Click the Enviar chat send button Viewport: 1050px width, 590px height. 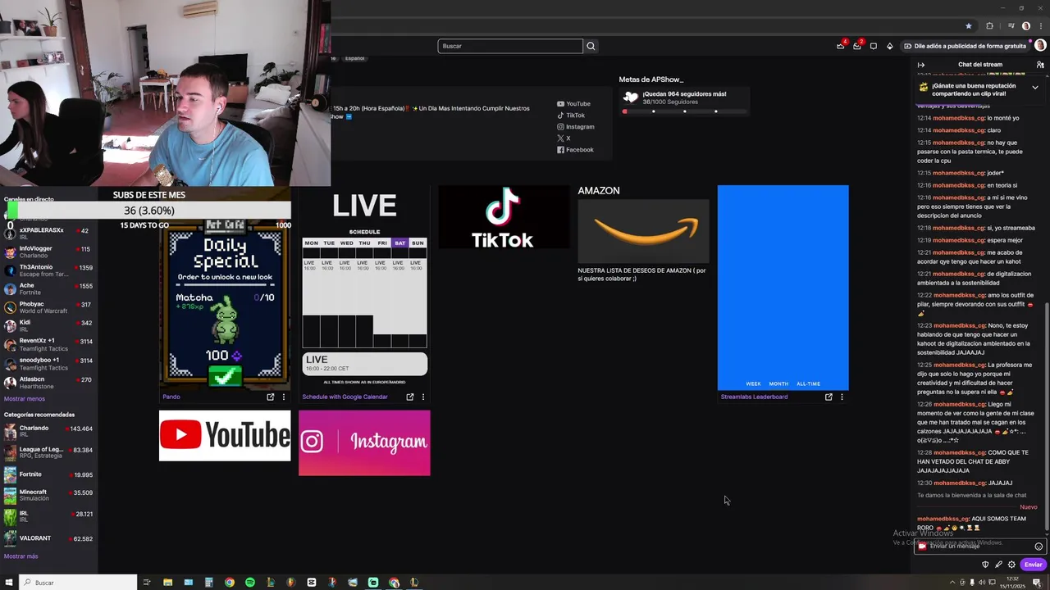click(x=1033, y=565)
